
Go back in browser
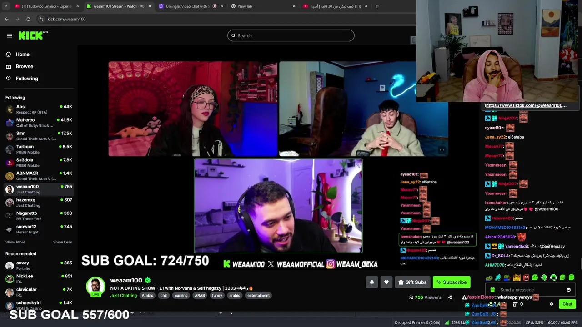pyautogui.click(x=6, y=19)
